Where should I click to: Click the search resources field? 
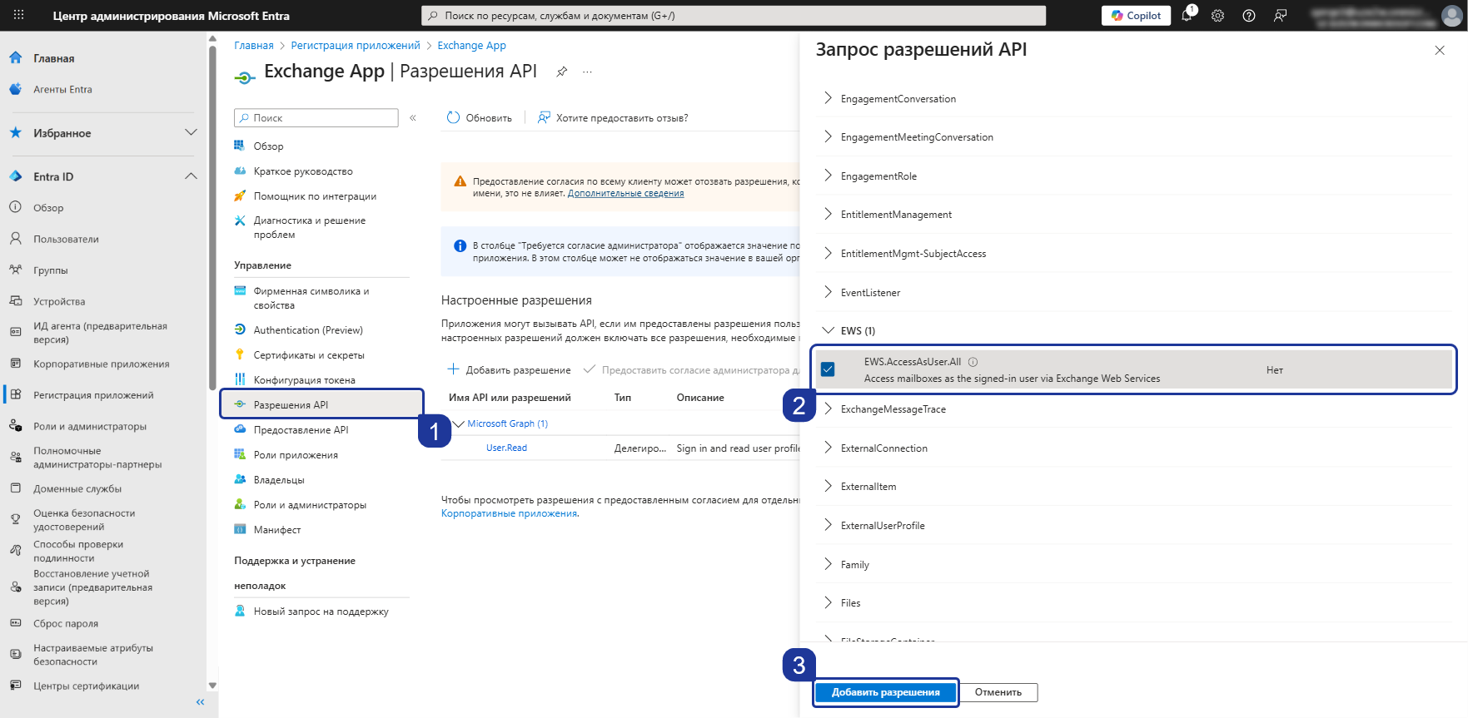(734, 15)
